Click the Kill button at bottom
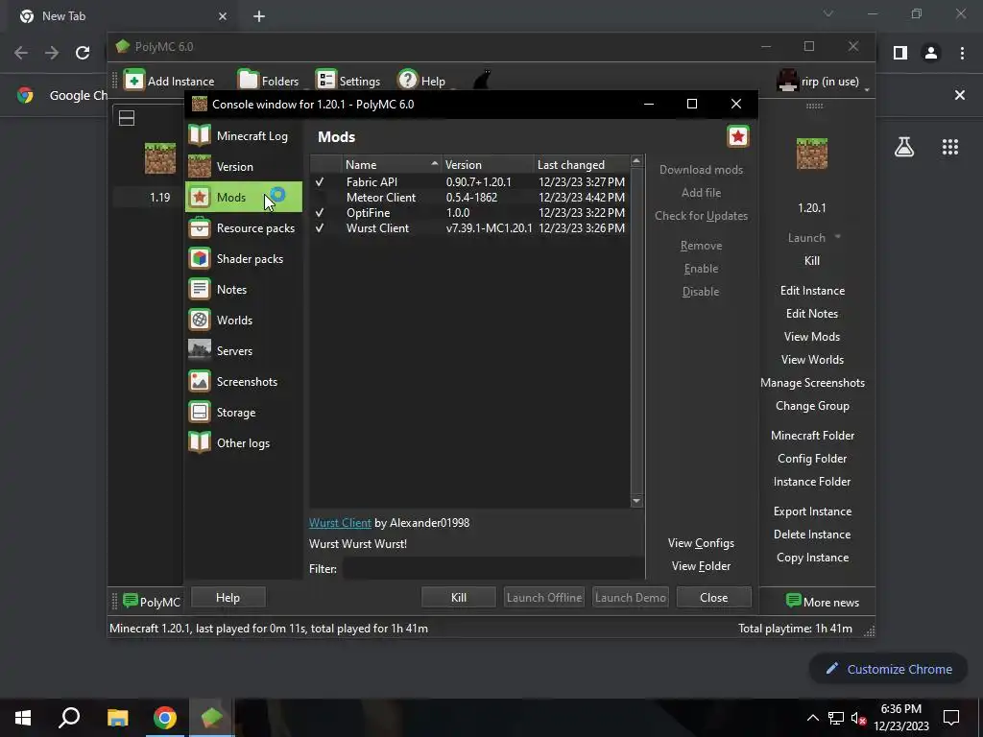983x737 pixels. (459, 597)
